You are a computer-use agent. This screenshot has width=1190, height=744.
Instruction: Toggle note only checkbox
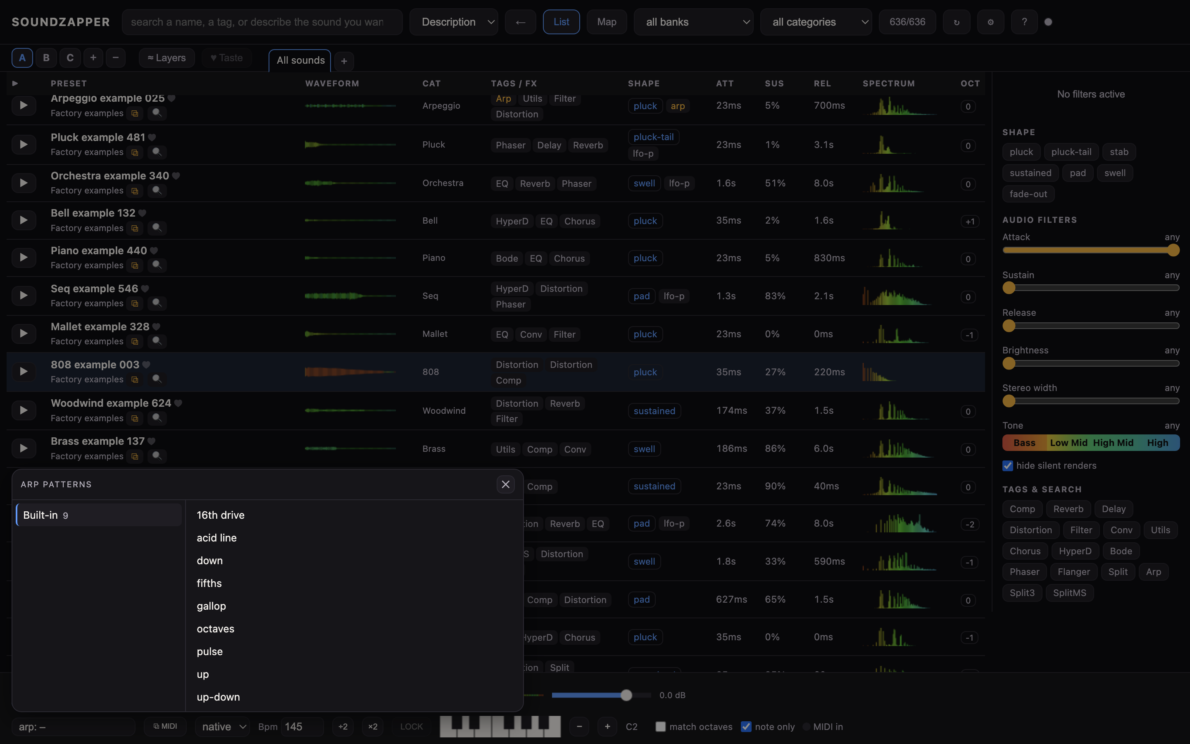pyautogui.click(x=746, y=727)
